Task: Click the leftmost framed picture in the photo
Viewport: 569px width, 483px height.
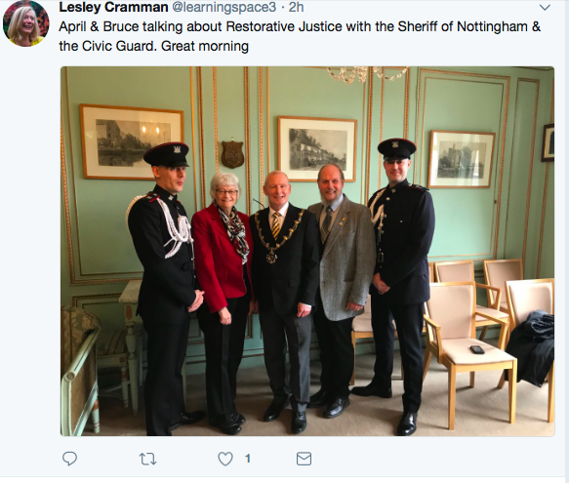Action: (x=132, y=142)
